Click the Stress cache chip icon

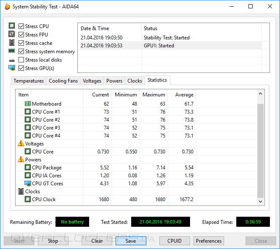tap(12, 43)
